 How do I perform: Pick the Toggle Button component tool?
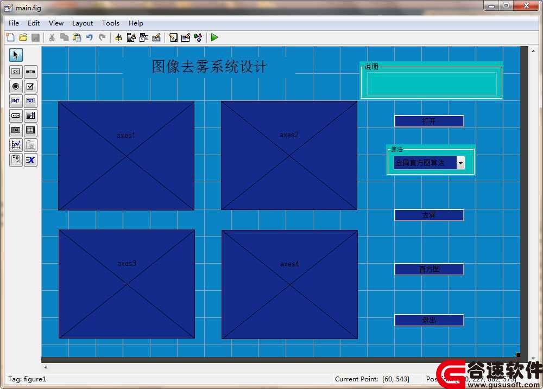coord(16,130)
